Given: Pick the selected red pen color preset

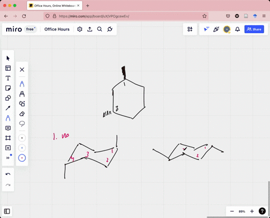Looking at the screenshot, I should click(x=22, y=158).
